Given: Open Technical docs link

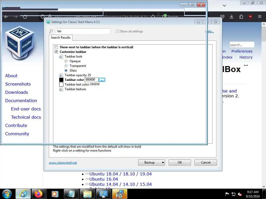Looking at the screenshot, I should click(26, 117).
